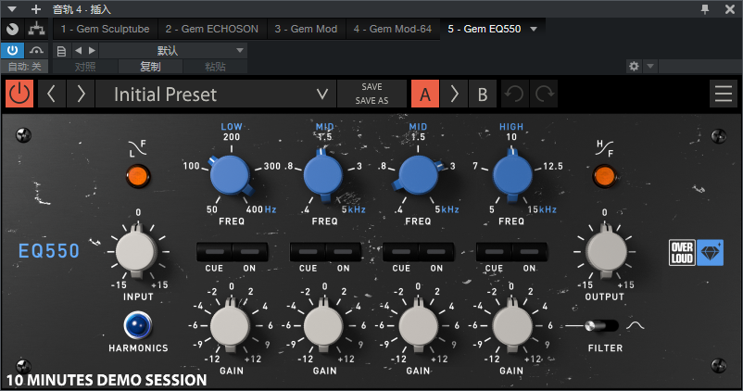
Task: Switch to 2 - Gem ECHOSON tab
Action: 212,29
